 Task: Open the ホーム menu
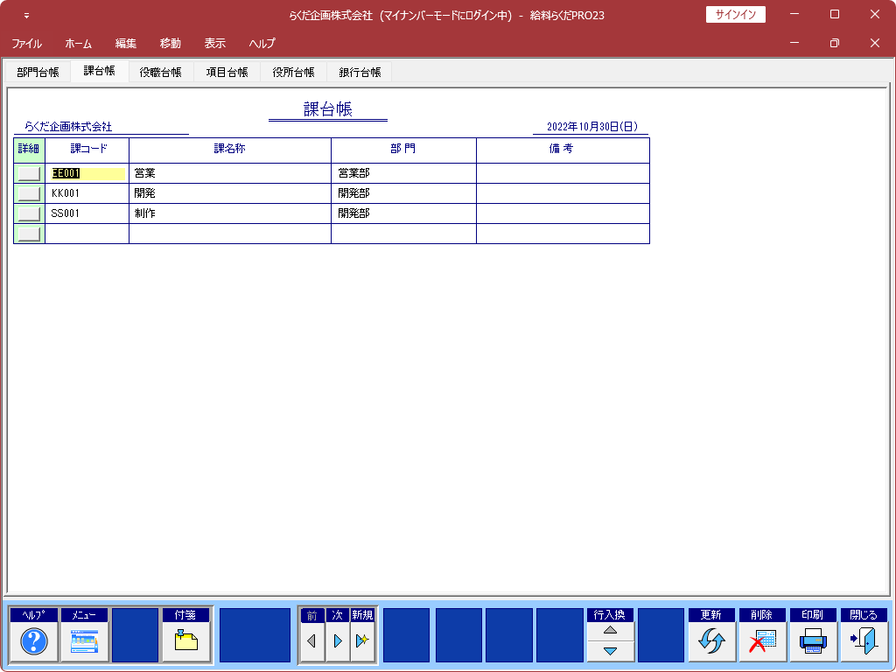click(78, 44)
